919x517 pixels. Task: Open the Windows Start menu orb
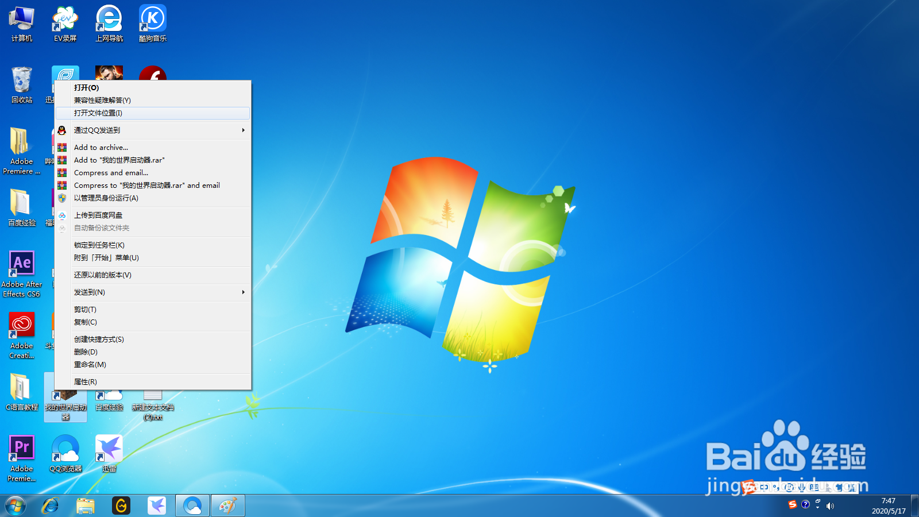[16, 506]
